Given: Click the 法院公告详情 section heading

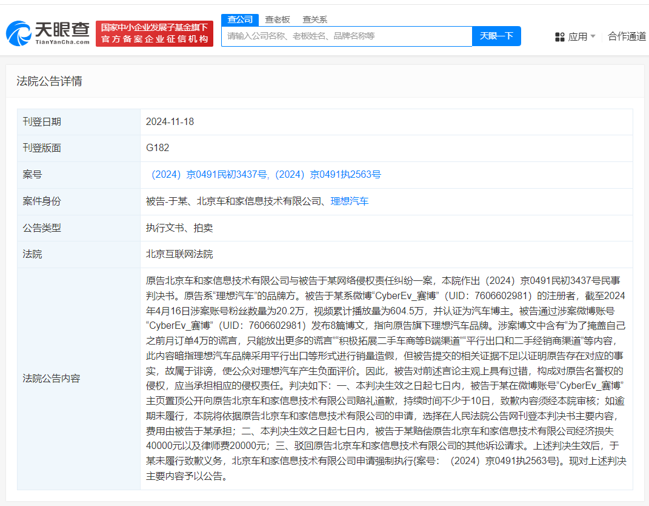Looking at the screenshot, I should (49, 81).
